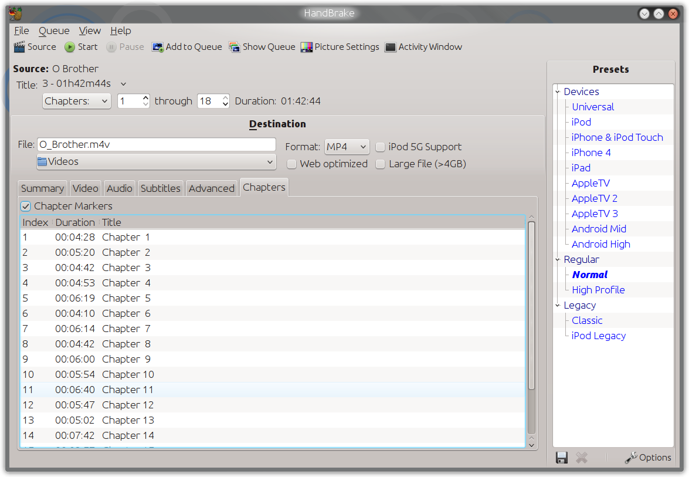Open the Videos destination folder dropdown
689x477 pixels.
click(x=157, y=162)
